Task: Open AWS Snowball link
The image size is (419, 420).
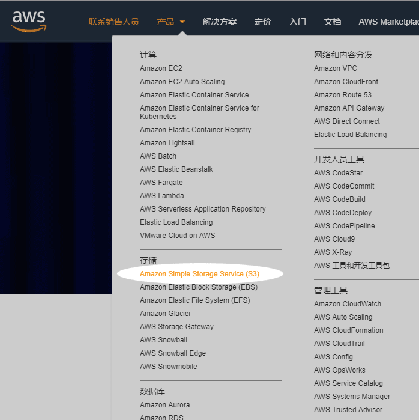Action: [x=163, y=339]
